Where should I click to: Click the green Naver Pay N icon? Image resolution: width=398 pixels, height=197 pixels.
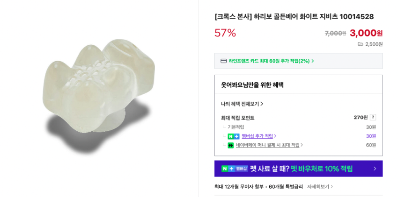tap(230, 145)
